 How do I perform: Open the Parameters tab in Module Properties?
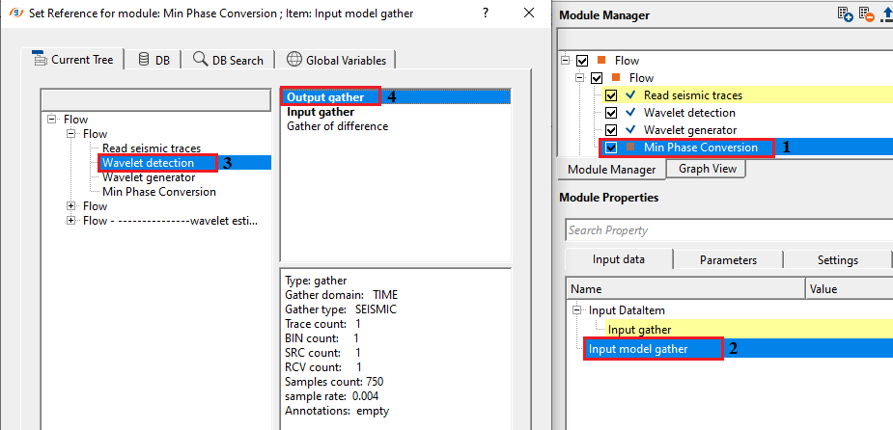coord(728,260)
